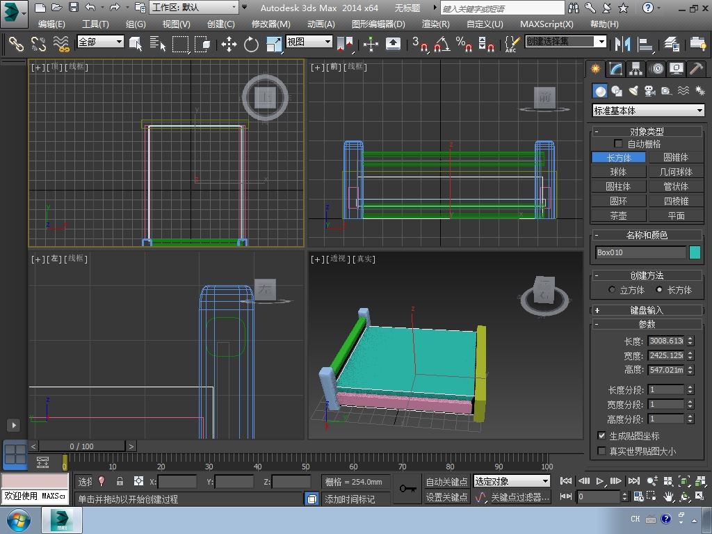Open 关键点过滤器 key filters button

[520, 497]
